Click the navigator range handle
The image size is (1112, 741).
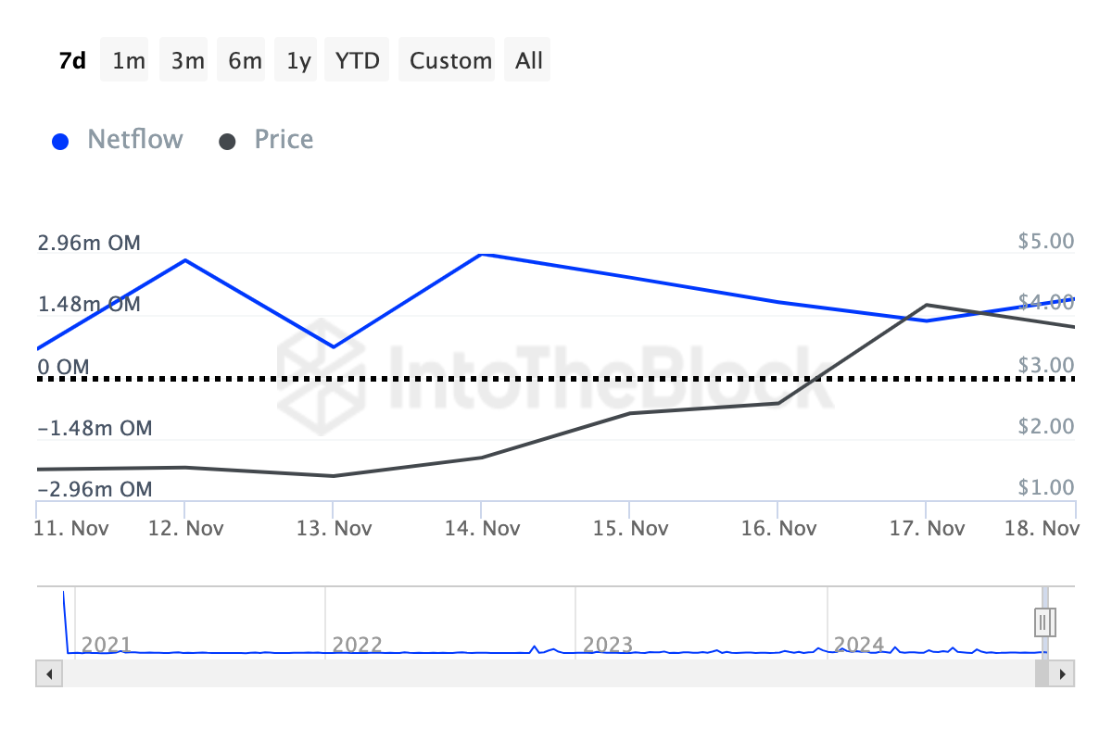pyautogui.click(x=1045, y=621)
